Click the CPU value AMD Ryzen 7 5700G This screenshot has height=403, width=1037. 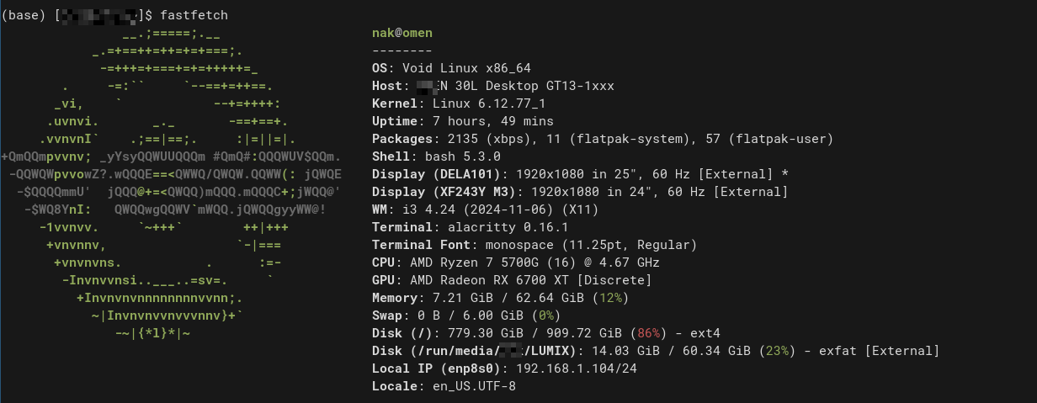click(534, 262)
